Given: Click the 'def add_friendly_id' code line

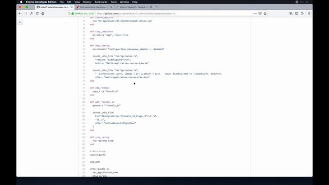Looking at the screenshot, I should (102, 102).
